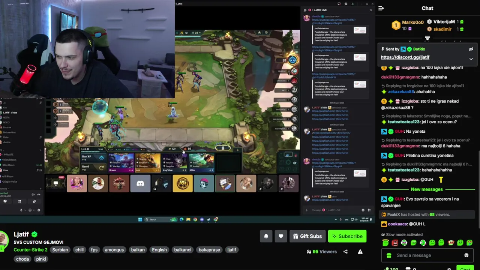
Task: Collapse the chat panel with arrow icon
Action: tap(381, 8)
